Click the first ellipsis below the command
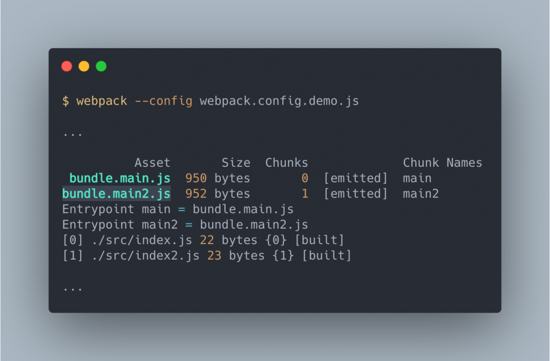Viewport: 550px width, 361px height. [x=73, y=134]
